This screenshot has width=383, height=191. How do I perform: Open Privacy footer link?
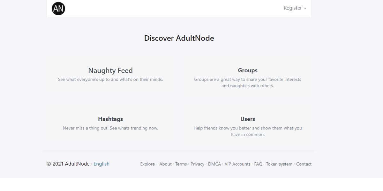tap(197, 164)
